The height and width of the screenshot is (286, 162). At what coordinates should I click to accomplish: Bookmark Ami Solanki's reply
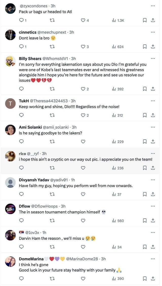(x=145, y=142)
